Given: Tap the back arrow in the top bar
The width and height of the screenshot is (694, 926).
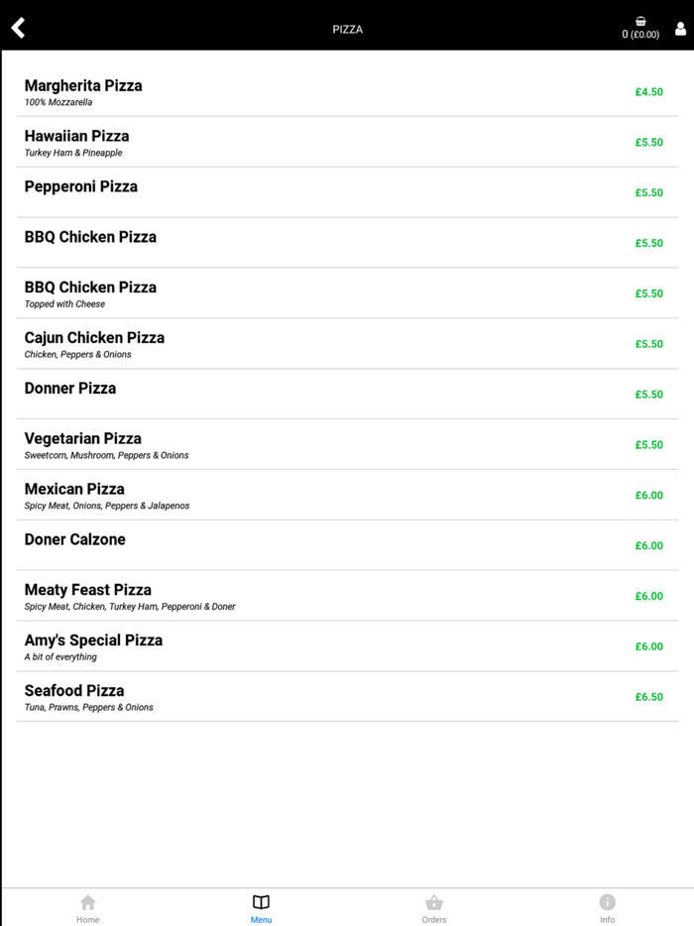Looking at the screenshot, I should point(18,27).
